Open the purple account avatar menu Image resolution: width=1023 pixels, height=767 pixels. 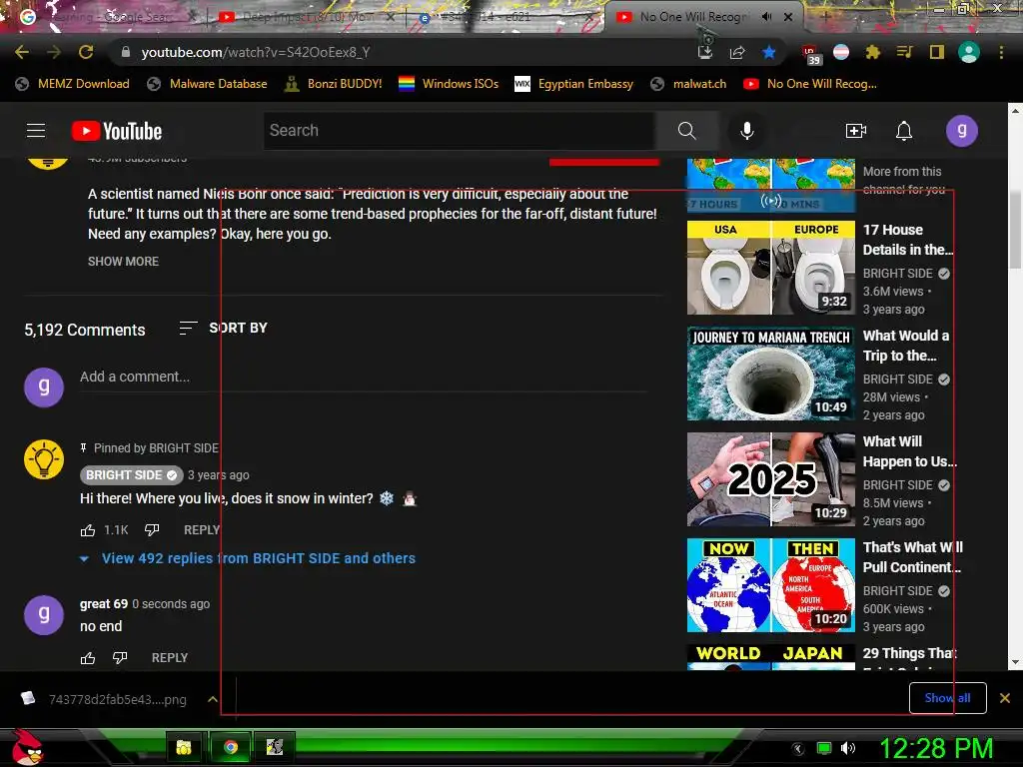coord(962,131)
